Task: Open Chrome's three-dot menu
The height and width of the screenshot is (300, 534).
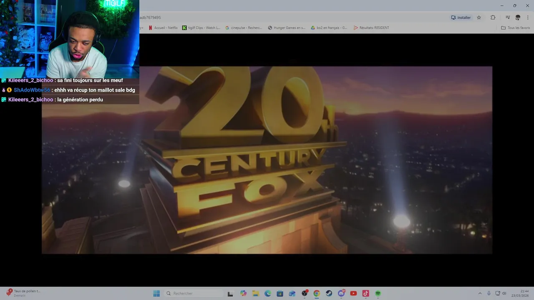Action: [x=528, y=17]
